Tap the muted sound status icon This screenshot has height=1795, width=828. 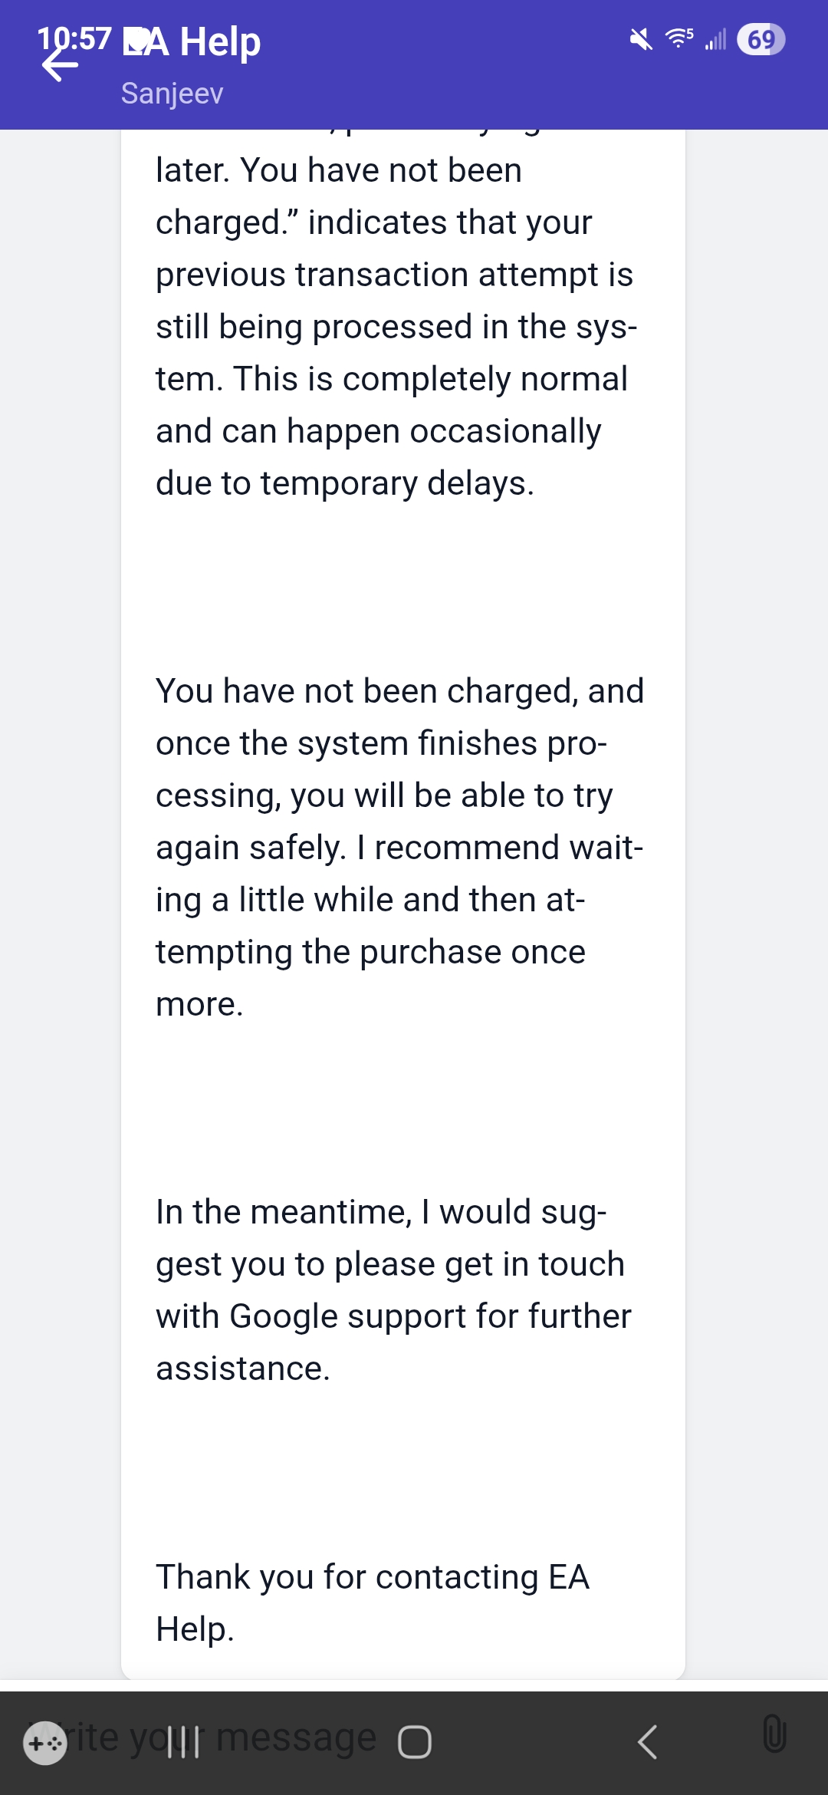(641, 39)
